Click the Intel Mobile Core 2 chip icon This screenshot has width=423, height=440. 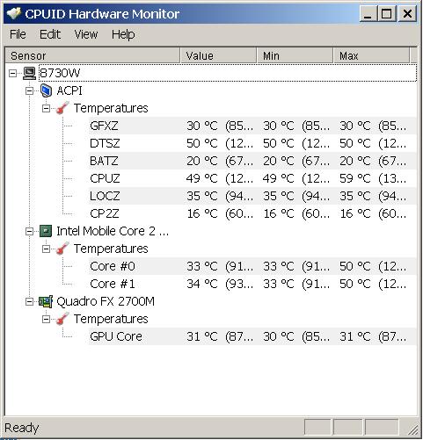[x=46, y=231]
